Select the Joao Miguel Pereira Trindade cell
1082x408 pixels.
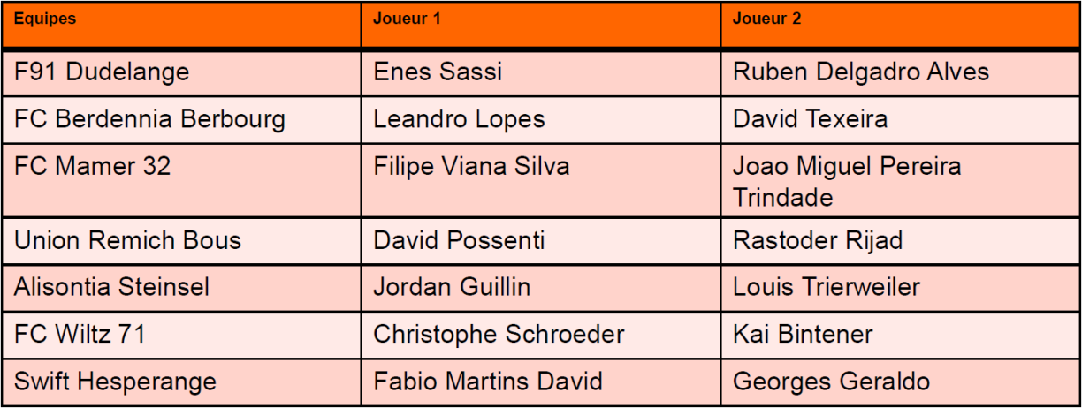tap(846, 182)
